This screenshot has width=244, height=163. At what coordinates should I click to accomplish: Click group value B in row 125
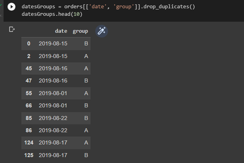click(x=86, y=155)
